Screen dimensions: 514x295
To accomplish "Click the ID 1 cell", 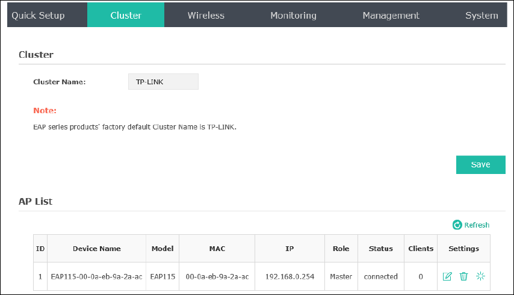I will click(x=40, y=277).
